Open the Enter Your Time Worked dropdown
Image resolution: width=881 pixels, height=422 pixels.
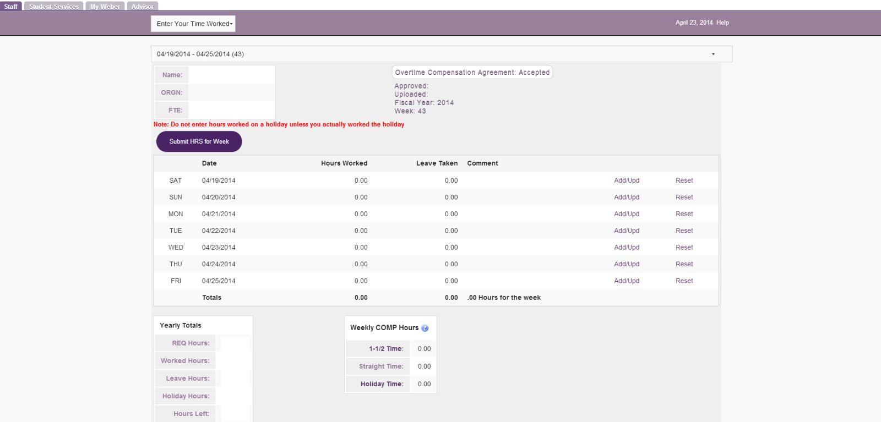(193, 24)
